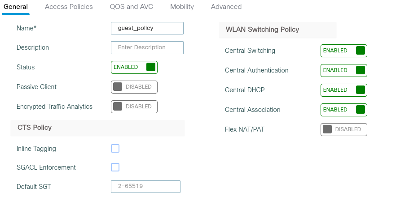The height and width of the screenshot is (201, 396).
Task: Click the WLAN Switching Policy header
Action: pyautogui.click(x=262, y=30)
